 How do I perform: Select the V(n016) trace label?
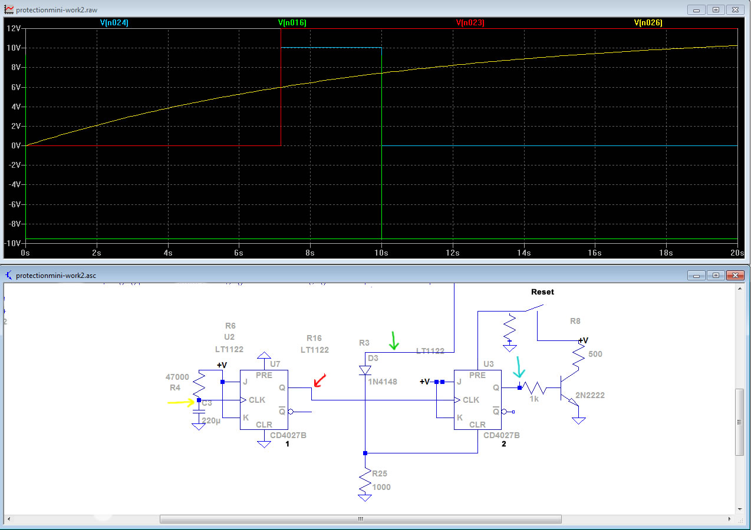click(x=292, y=22)
